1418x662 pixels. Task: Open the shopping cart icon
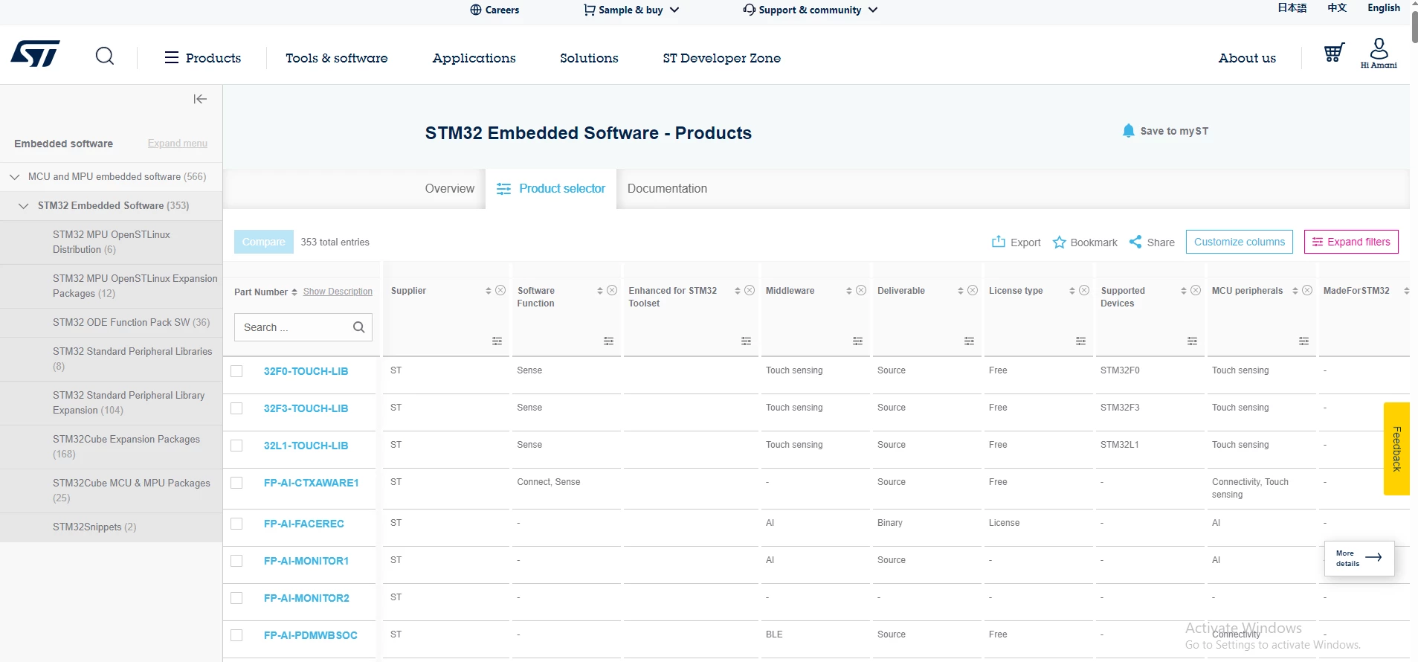[x=1334, y=53]
